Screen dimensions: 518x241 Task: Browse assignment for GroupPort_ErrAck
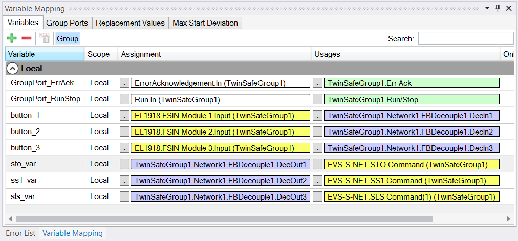point(124,83)
